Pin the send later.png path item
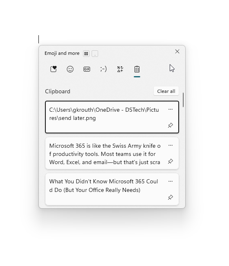229x266 pixels. (x=171, y=125)
